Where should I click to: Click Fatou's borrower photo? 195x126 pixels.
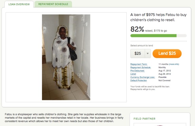(x=66, y=57)
